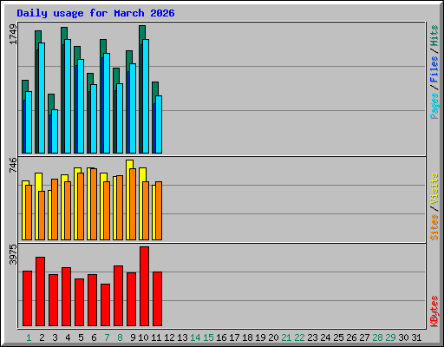444x347 pixels.
Task: Select green day 21 on the date axis
Action: [x=286, y=337]
